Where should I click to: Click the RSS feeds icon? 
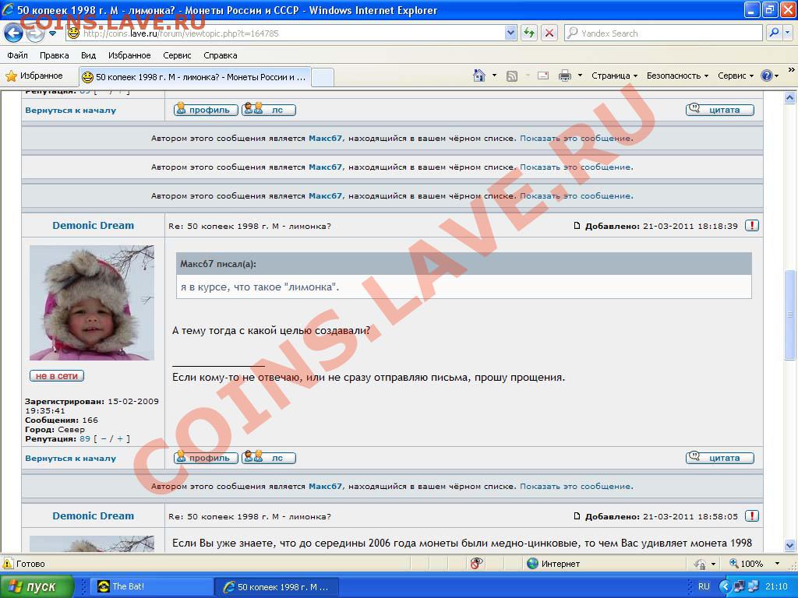[511, 76]
